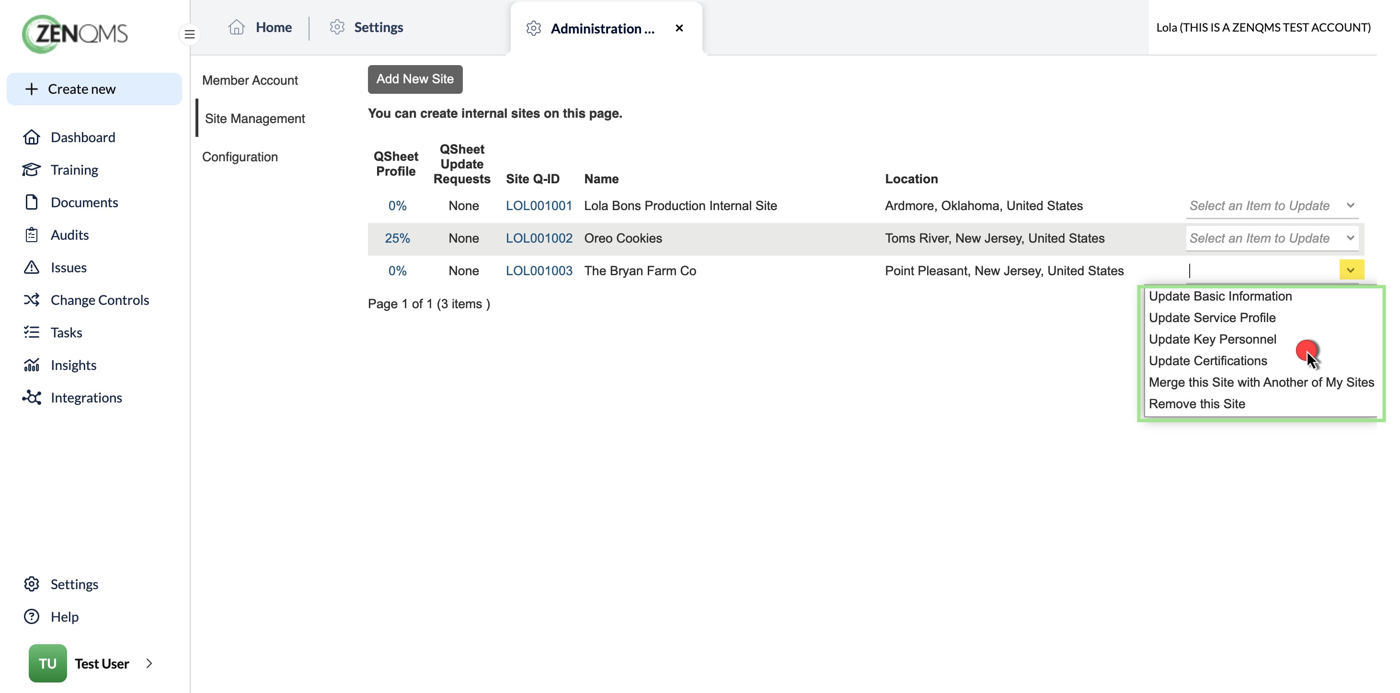The height and width of the screenshot is (693, 1400).
Task: Go to Documents in the sidebar
Action: coord(84,202)
